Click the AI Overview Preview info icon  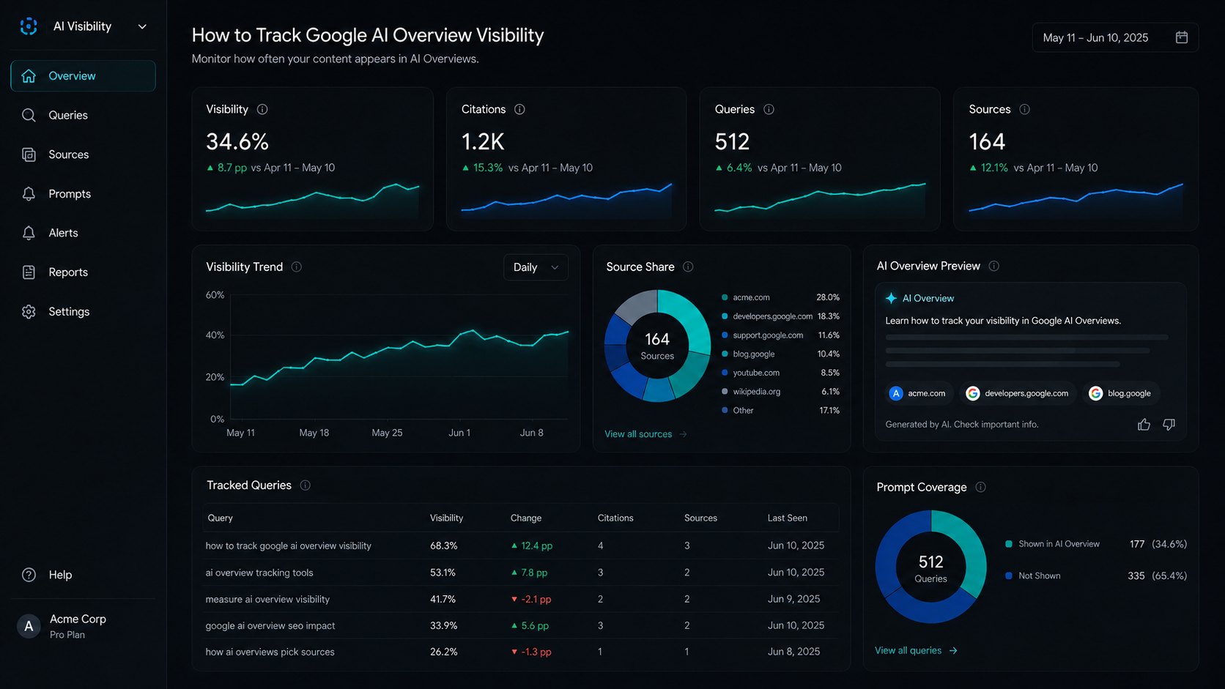click(x=993, y=266)
